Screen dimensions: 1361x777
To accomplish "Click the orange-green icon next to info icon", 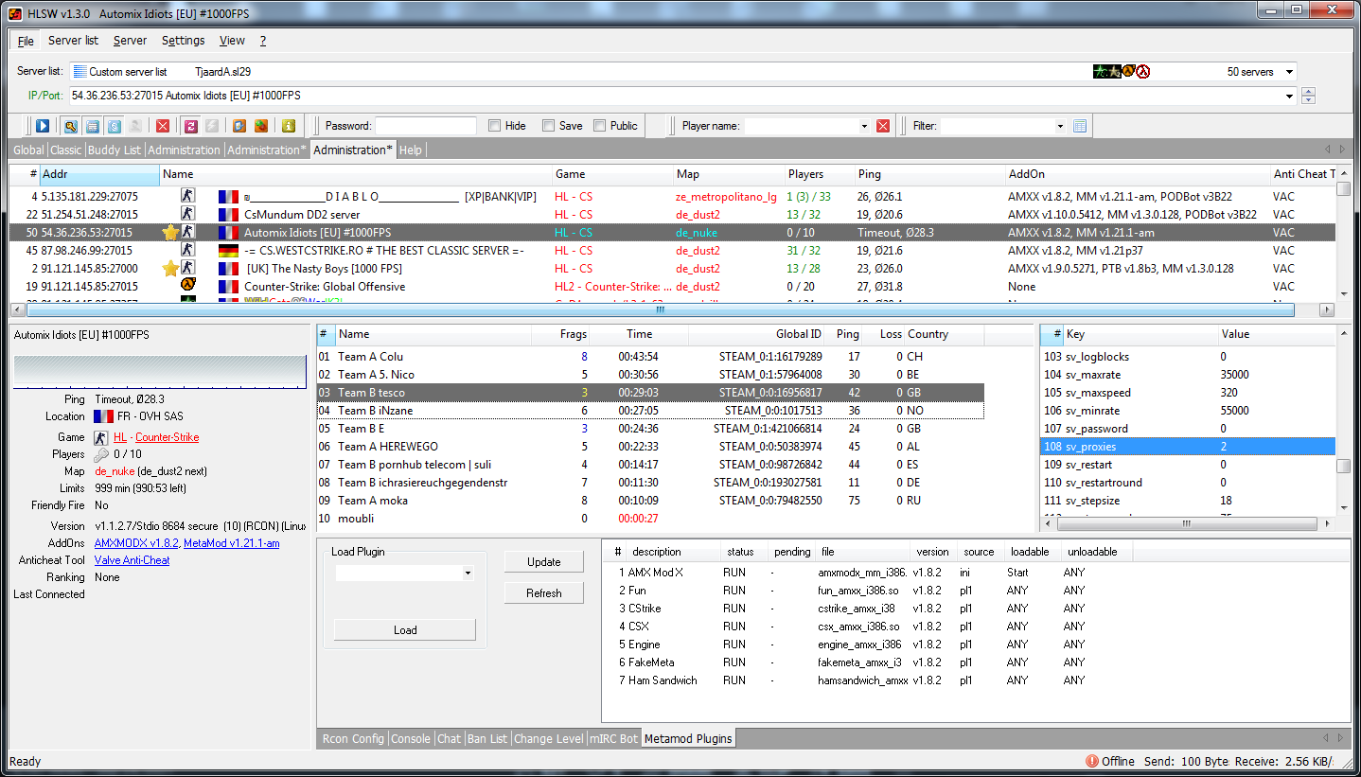I will pos(261,125).
